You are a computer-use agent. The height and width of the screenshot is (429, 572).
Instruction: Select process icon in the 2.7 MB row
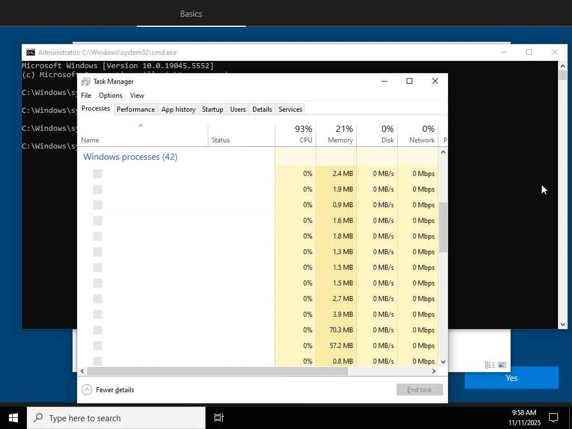[x=97, y=299]
